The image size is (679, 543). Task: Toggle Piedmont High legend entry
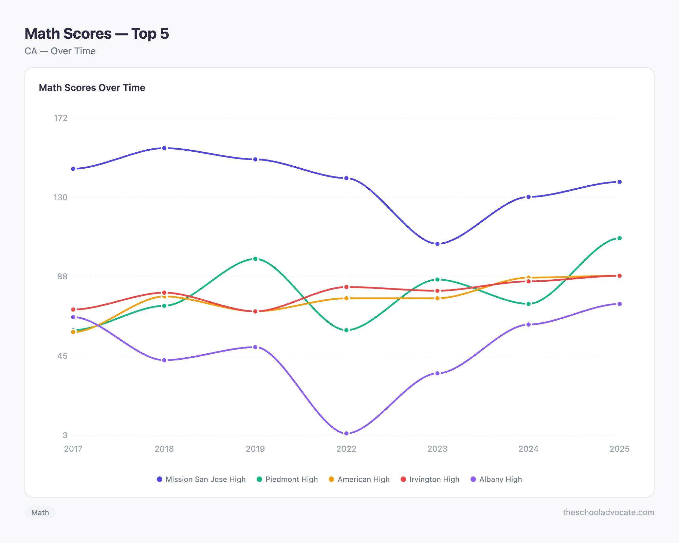[x=287, y=479]
